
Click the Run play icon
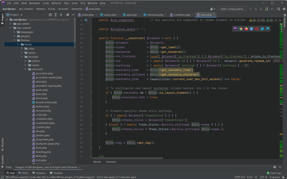click(250, 9)
